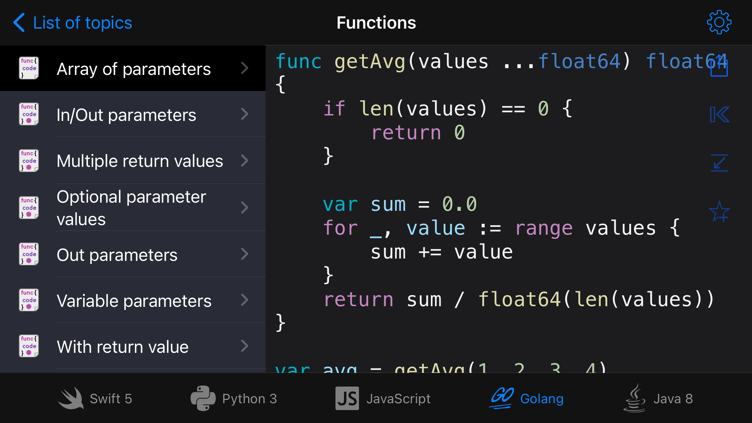Add topic to favorites star icon
Image resolution: width=752 pixels, height=423 pixels.
pos(719,211)
